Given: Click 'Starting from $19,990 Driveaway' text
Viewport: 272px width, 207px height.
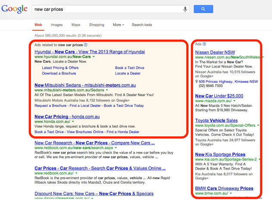Looking at the screenshot, I should (222, 110).
